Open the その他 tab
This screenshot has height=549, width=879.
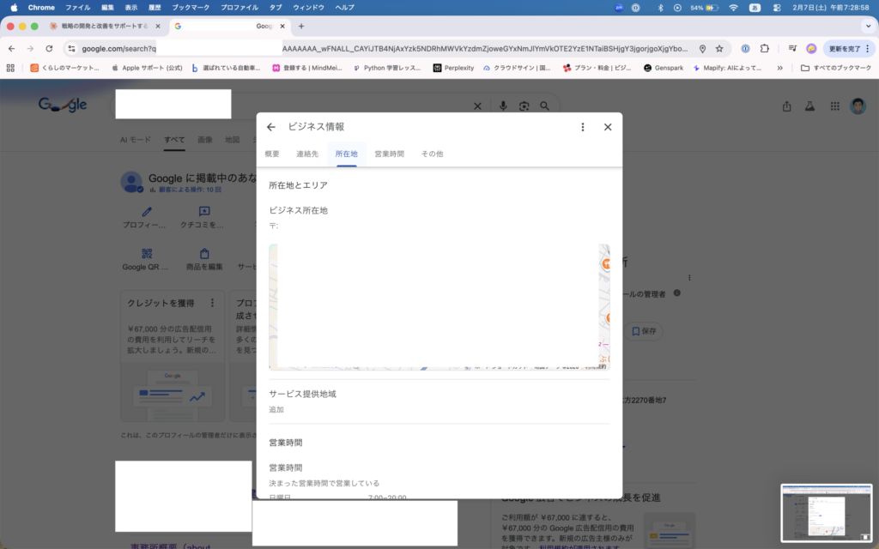coord(432,154)
